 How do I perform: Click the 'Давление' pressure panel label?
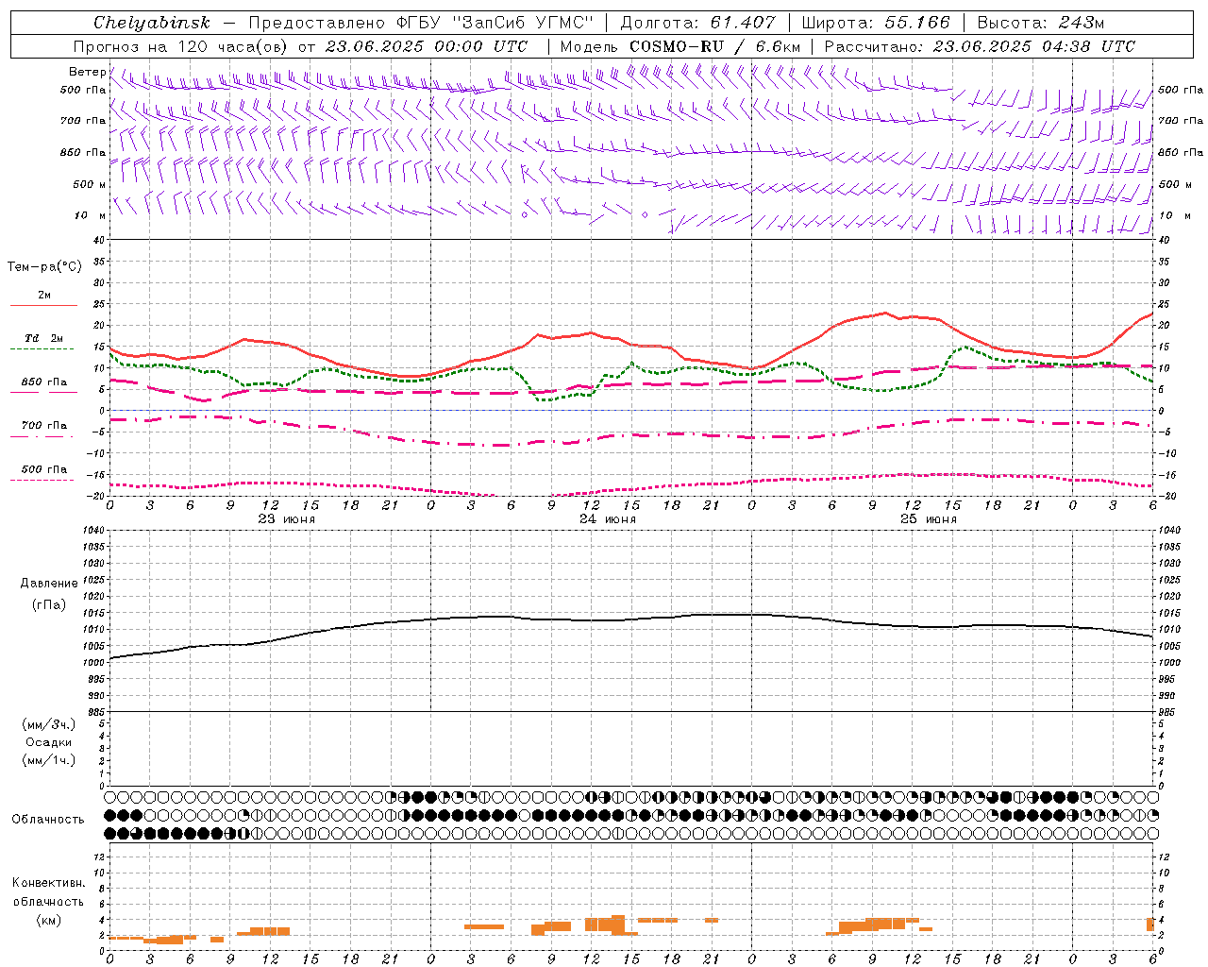click(49, 584)
